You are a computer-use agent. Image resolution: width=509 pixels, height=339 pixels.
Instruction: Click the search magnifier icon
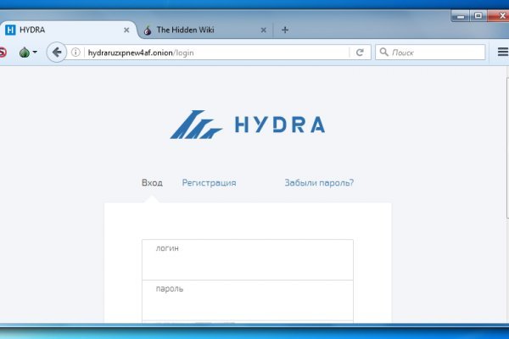point(384,53)
